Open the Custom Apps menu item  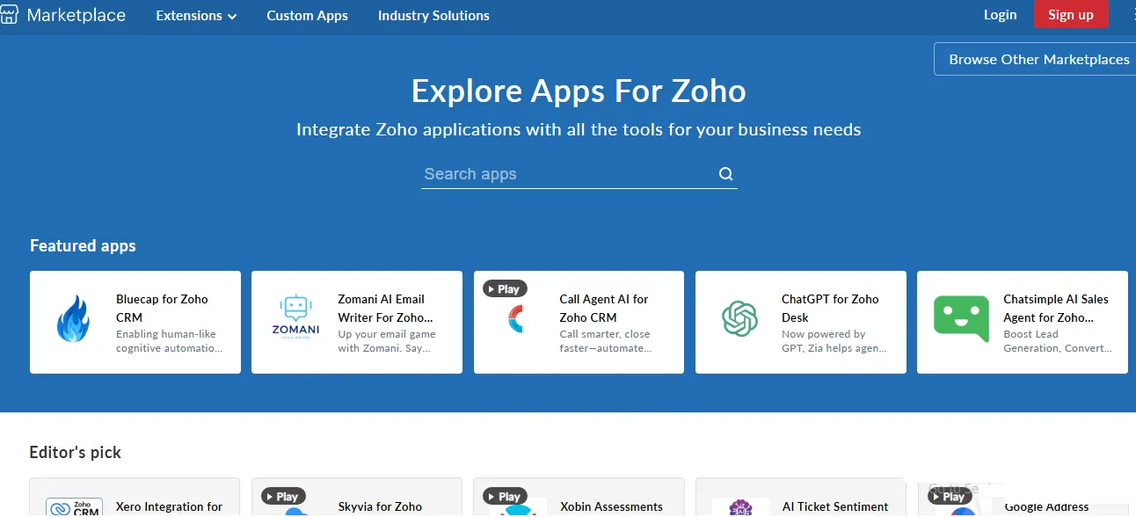coord(307,16)
